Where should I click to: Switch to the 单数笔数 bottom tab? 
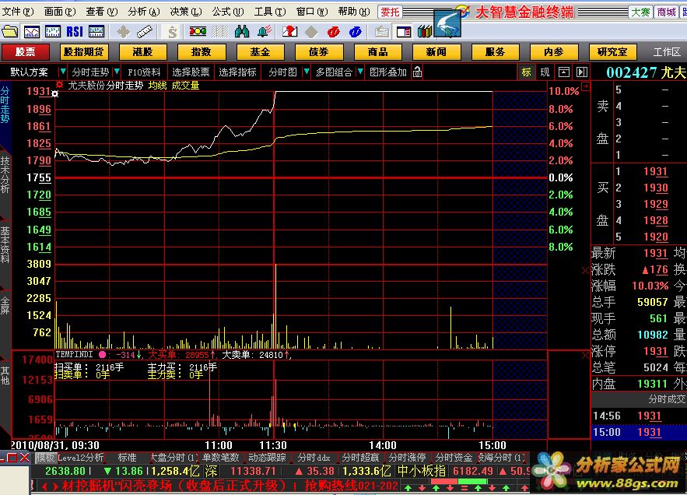[x=221, y=458]
